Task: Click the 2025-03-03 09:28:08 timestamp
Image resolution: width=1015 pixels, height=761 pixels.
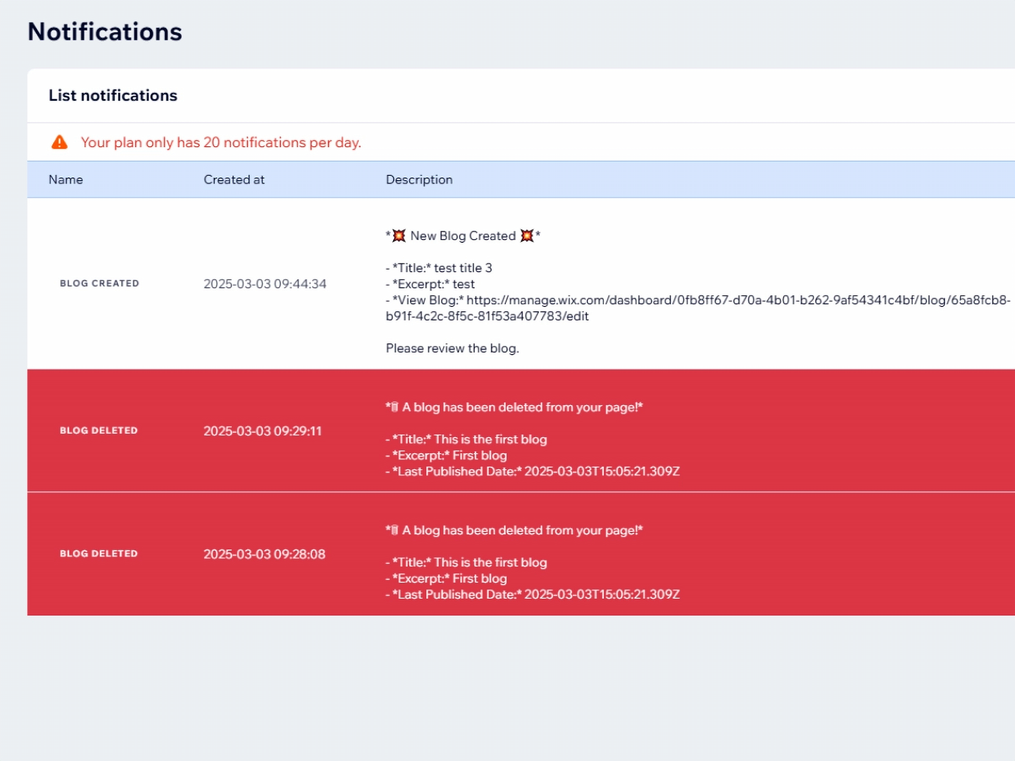Action: [264, 554]
